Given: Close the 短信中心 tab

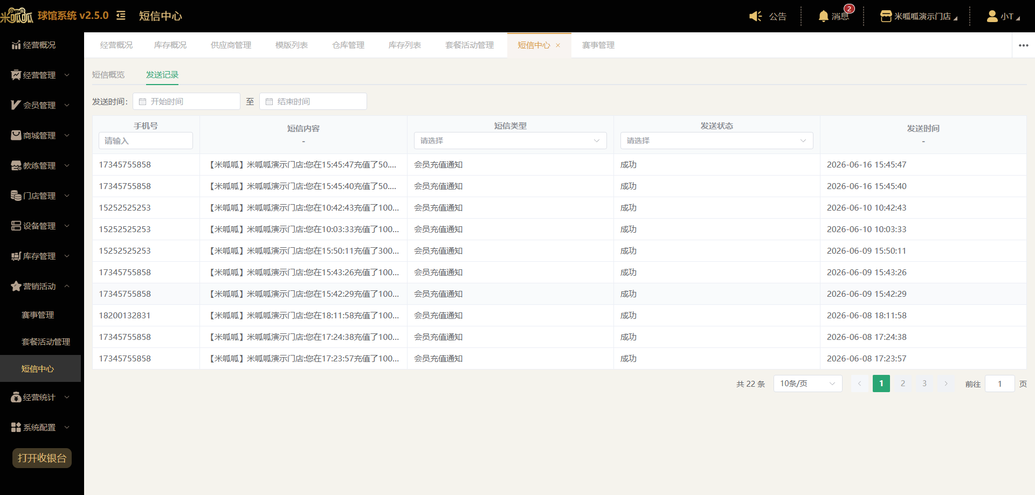Looking at the screenshot, I should pos(558,45).
